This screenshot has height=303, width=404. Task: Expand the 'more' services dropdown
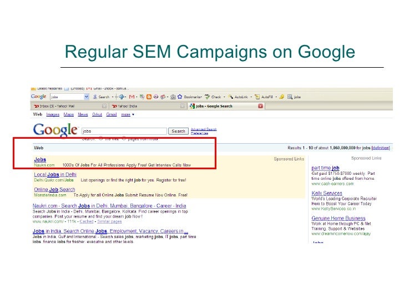point(133,115)
